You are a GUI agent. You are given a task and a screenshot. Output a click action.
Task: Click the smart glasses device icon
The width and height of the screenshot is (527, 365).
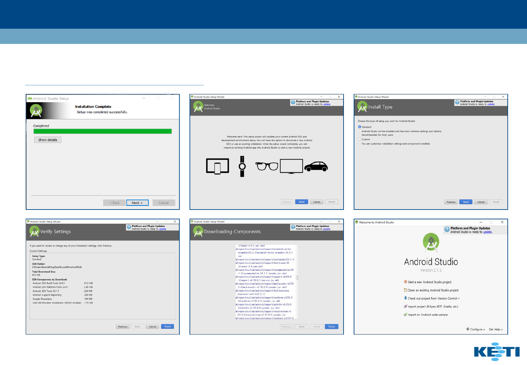click(267, 166)
